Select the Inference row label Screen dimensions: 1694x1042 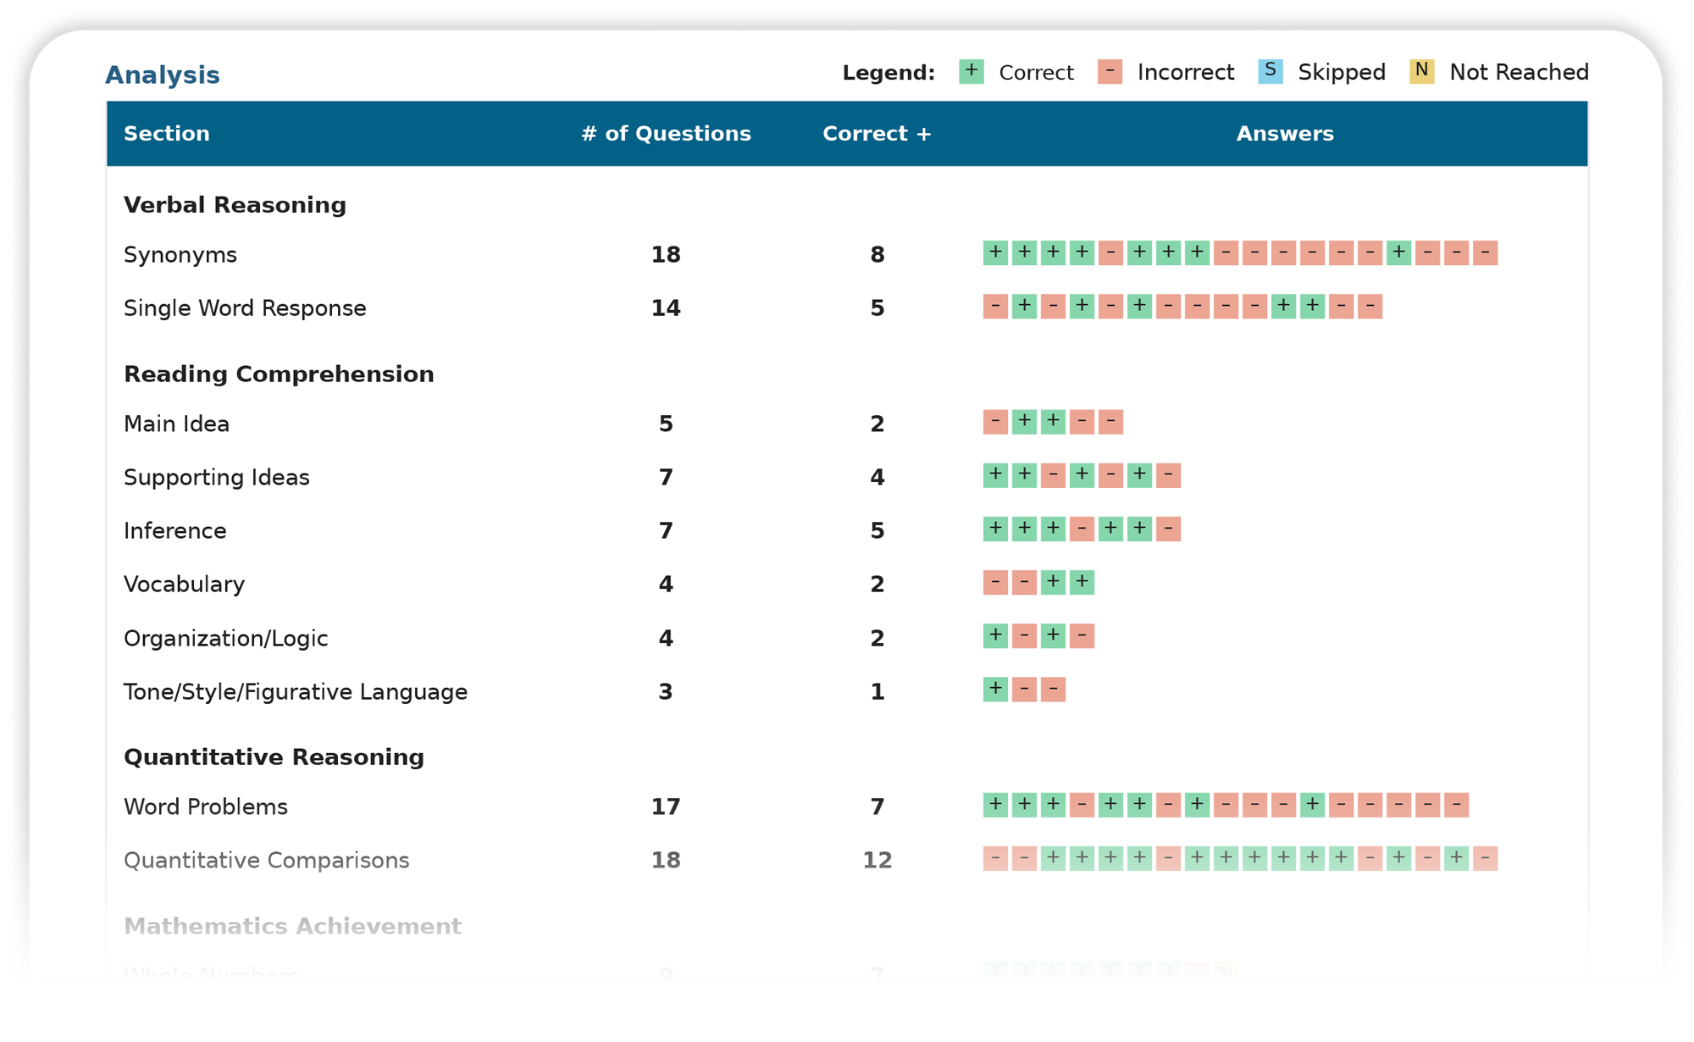click(x=175, y=531)
